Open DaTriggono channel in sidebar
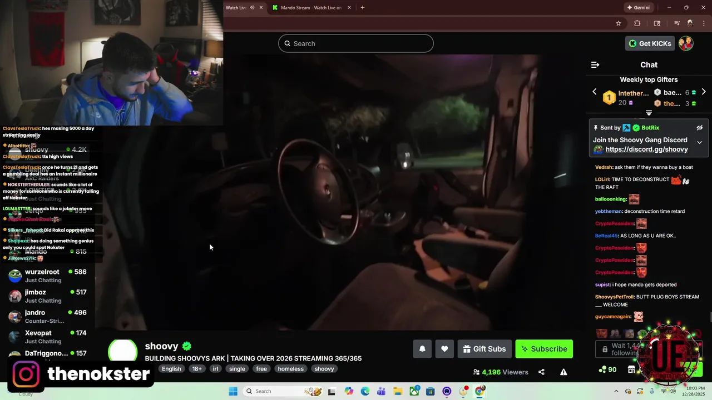This screenshot has height=400, width=712. 47,356
